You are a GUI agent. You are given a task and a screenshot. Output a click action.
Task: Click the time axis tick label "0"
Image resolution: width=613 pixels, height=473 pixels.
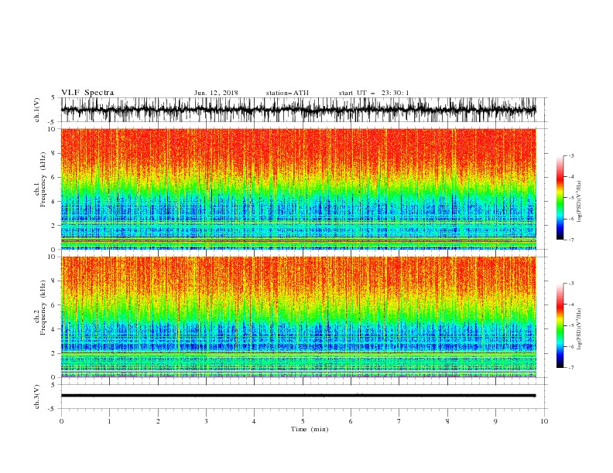(x=61, y=421)
